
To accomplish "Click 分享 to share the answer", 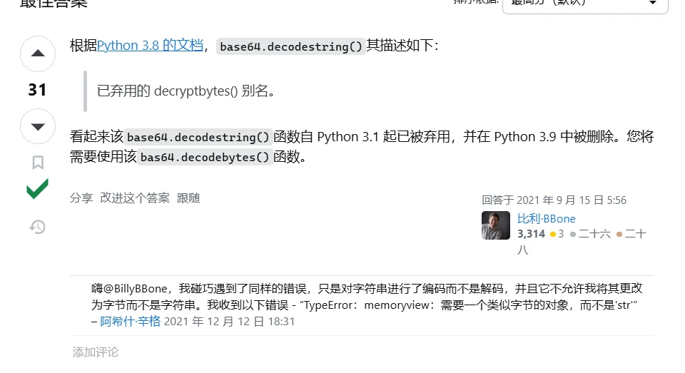I will pyautogui.click(x=81, y=198).
